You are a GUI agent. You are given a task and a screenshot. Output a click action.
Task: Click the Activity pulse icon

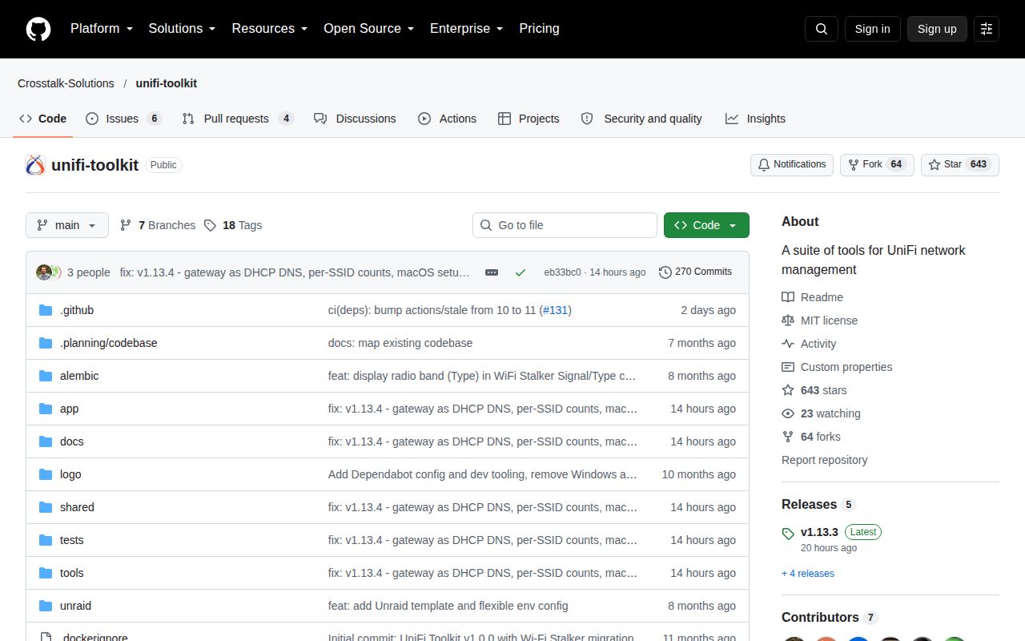(788, 344)
